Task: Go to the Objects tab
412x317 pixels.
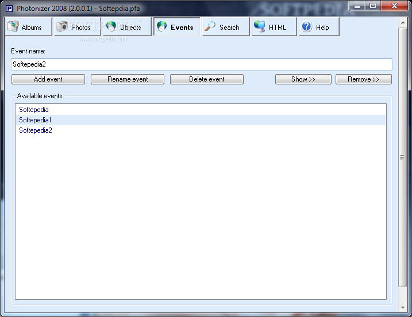Action: click(x=127, y=26)
